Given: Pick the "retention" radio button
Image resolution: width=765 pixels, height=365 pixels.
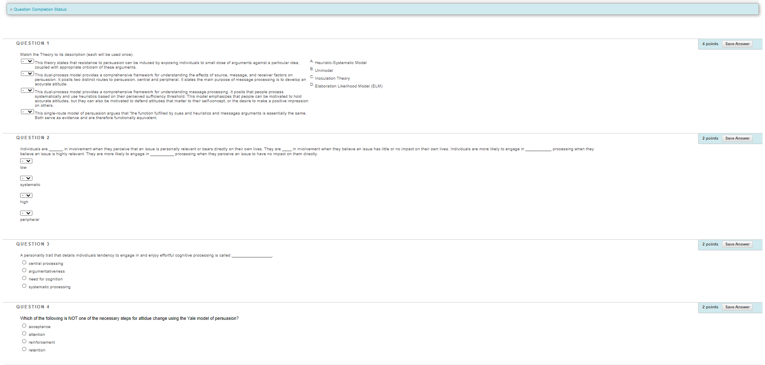Looking at the screenshot, I should [x=24, y=349].
